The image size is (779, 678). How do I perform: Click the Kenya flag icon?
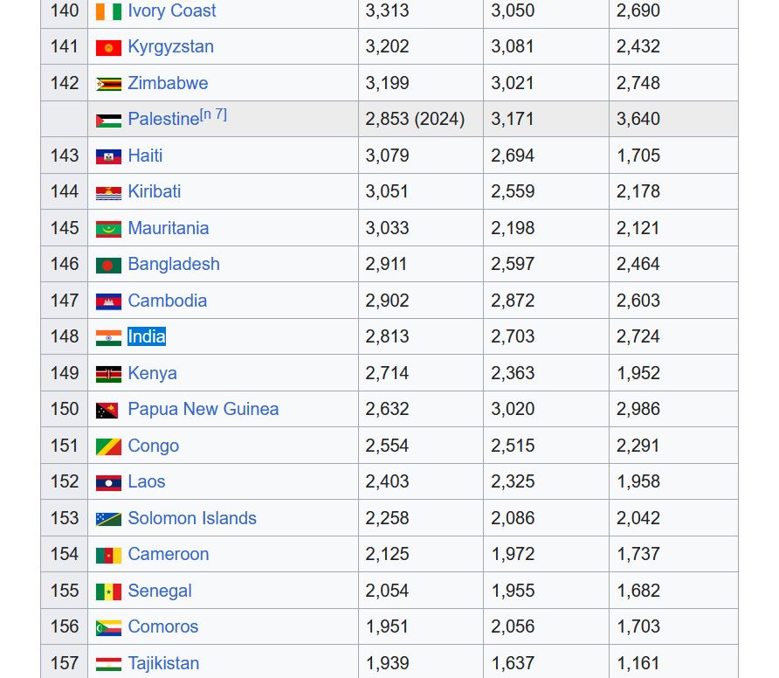pyautogui.click(x=108, y=375)
